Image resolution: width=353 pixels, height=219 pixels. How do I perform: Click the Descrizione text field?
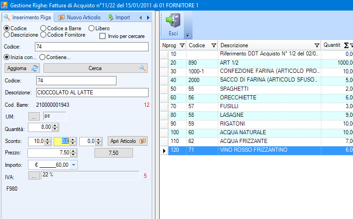pyautogui.click(x=92, y=93)
